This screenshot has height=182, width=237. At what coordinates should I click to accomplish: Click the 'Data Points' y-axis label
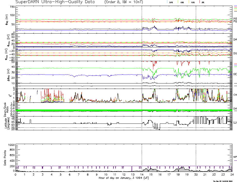(x=5, y=158)
